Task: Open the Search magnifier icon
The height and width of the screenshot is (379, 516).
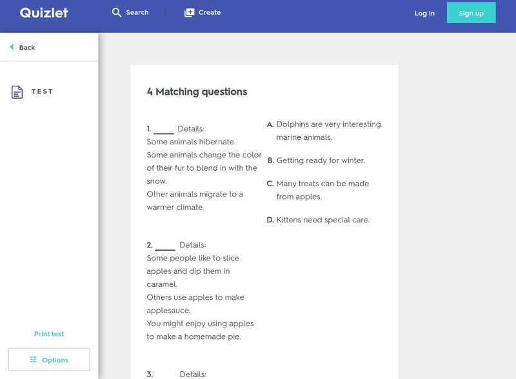Action: [x=116, y=12]
